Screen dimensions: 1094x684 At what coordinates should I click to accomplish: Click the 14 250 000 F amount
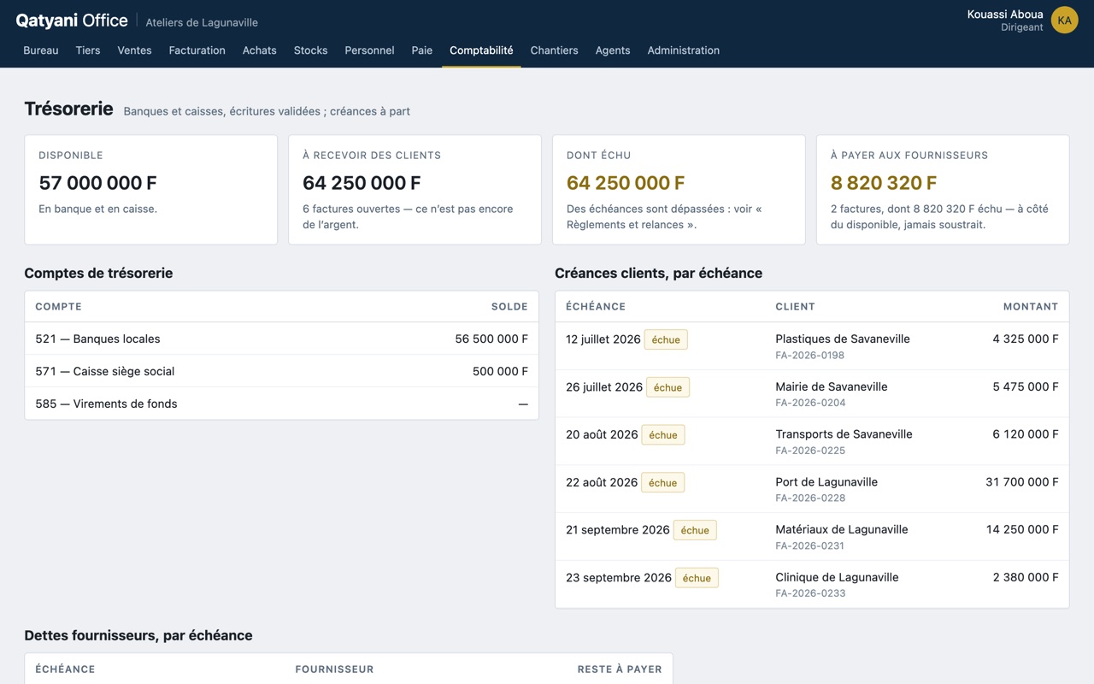coord(1022,529)
